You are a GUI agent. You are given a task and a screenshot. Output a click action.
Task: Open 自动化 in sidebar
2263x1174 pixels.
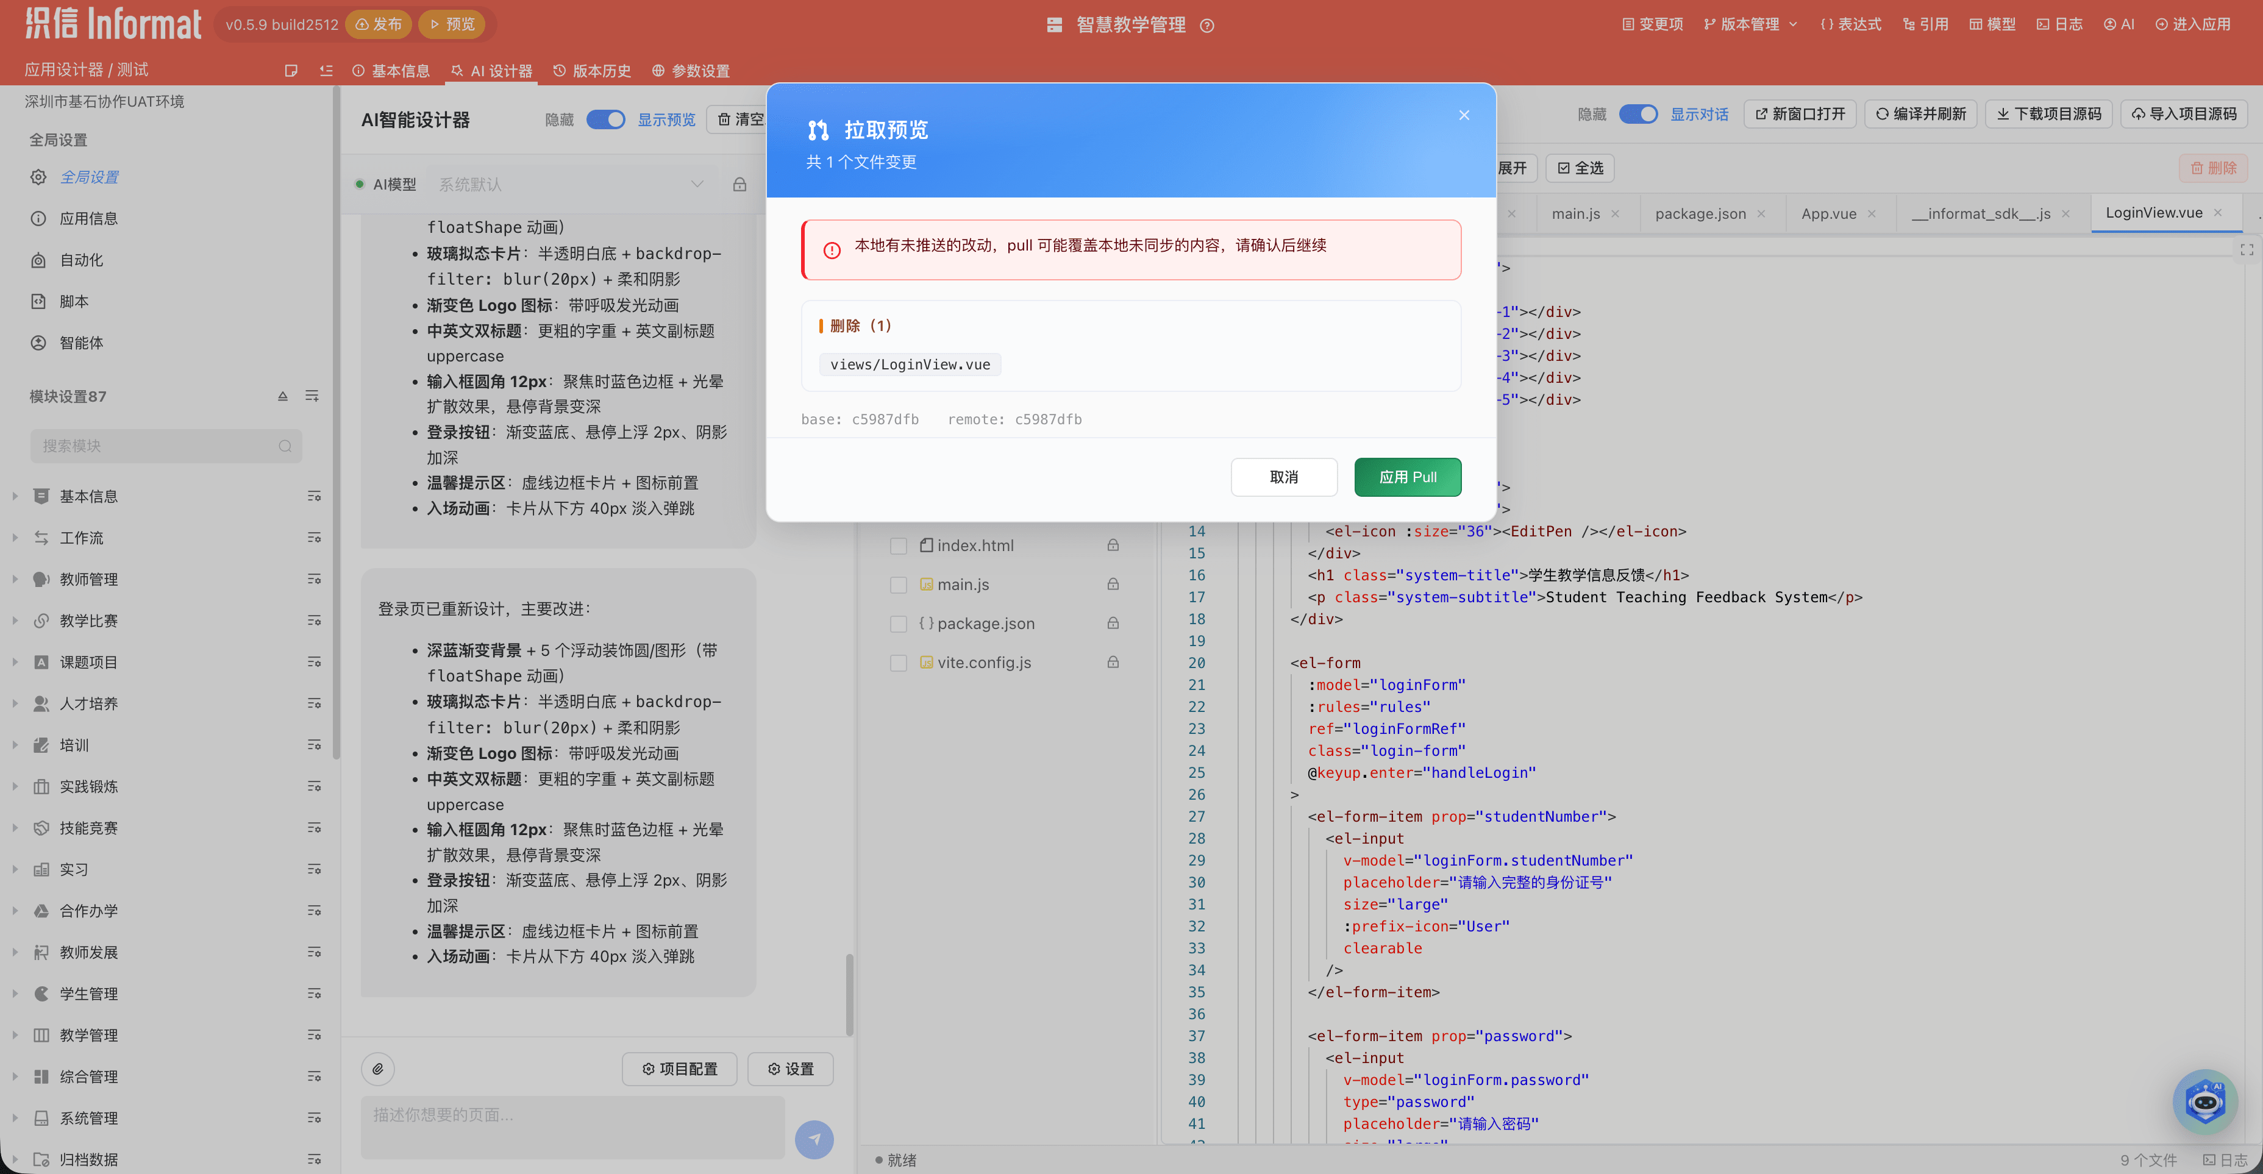68,260
